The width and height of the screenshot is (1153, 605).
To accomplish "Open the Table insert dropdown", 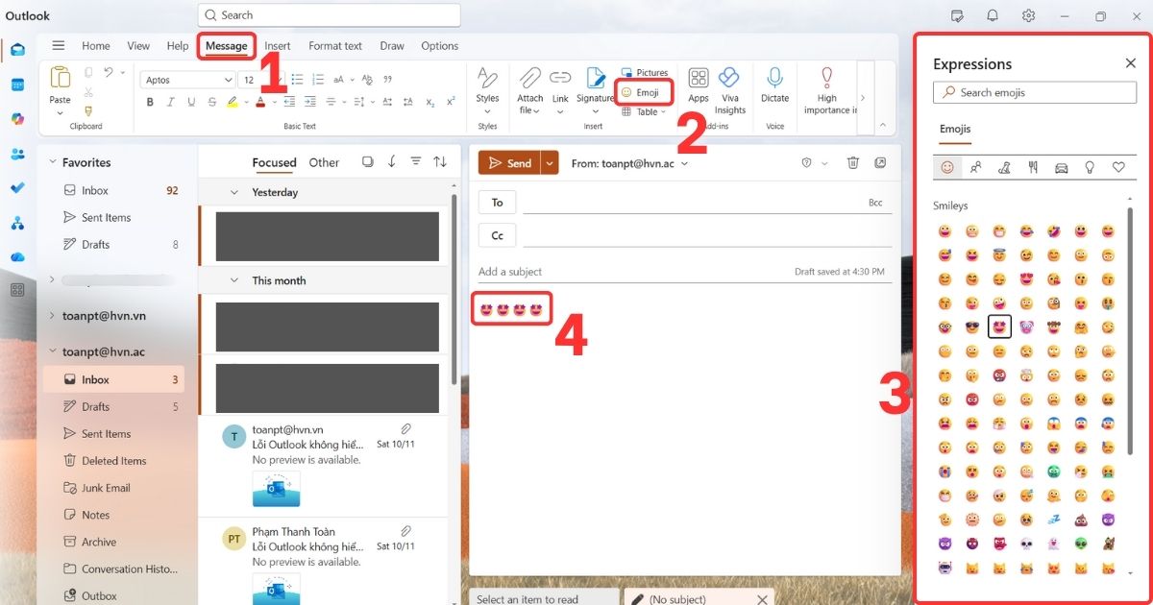I will tap(644, 111).
